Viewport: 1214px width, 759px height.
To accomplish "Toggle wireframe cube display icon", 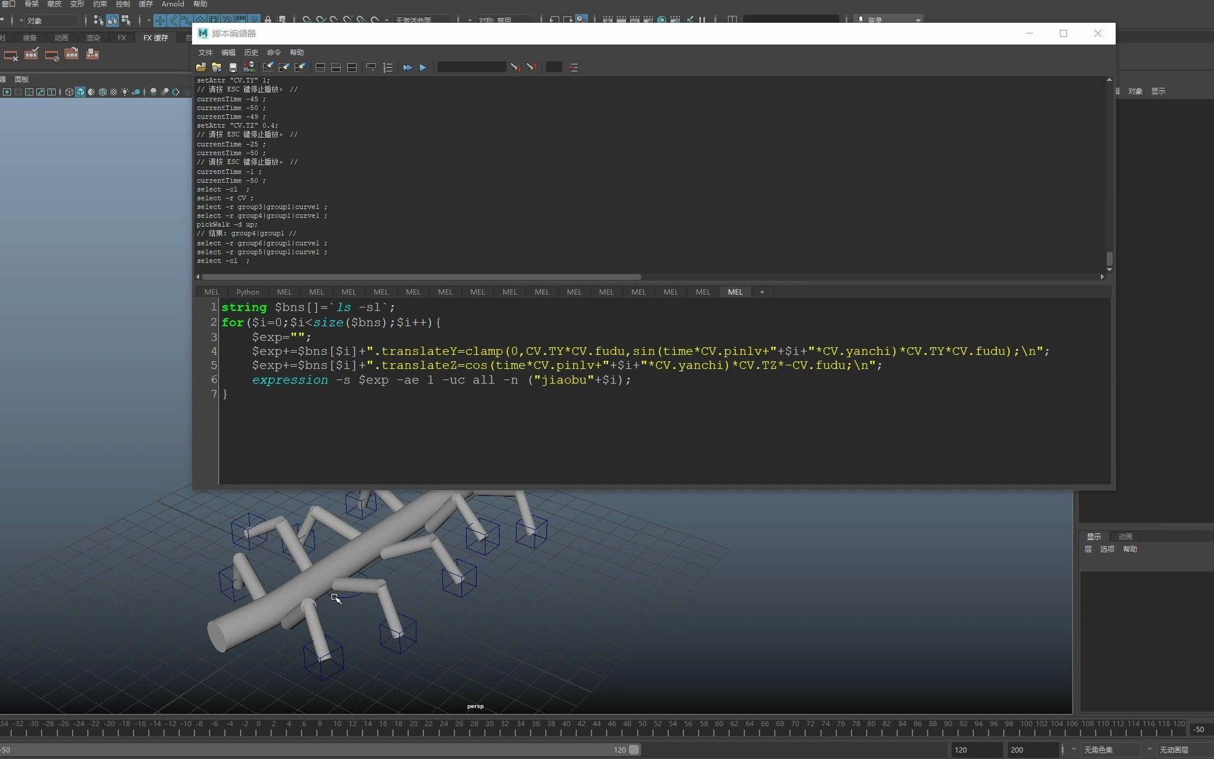I will [69, 92].
